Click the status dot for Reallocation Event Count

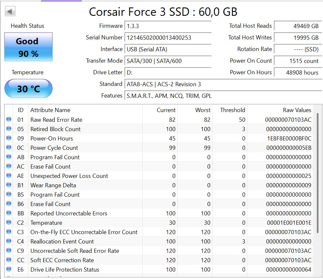(9, 241)
